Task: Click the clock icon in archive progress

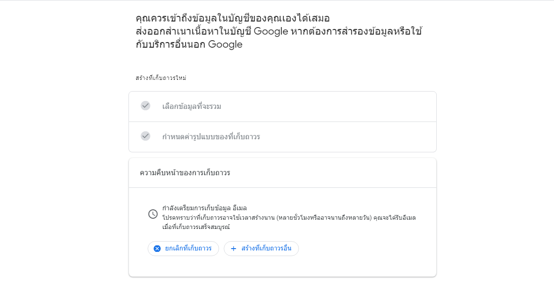Action: (153, 214)
